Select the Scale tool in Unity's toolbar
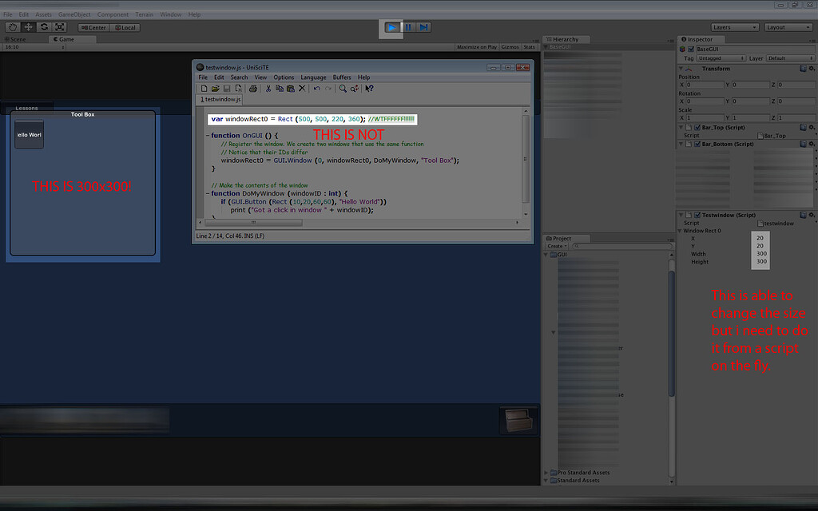Viewport: 818px width, 511px height. click(x=59, y=26)
